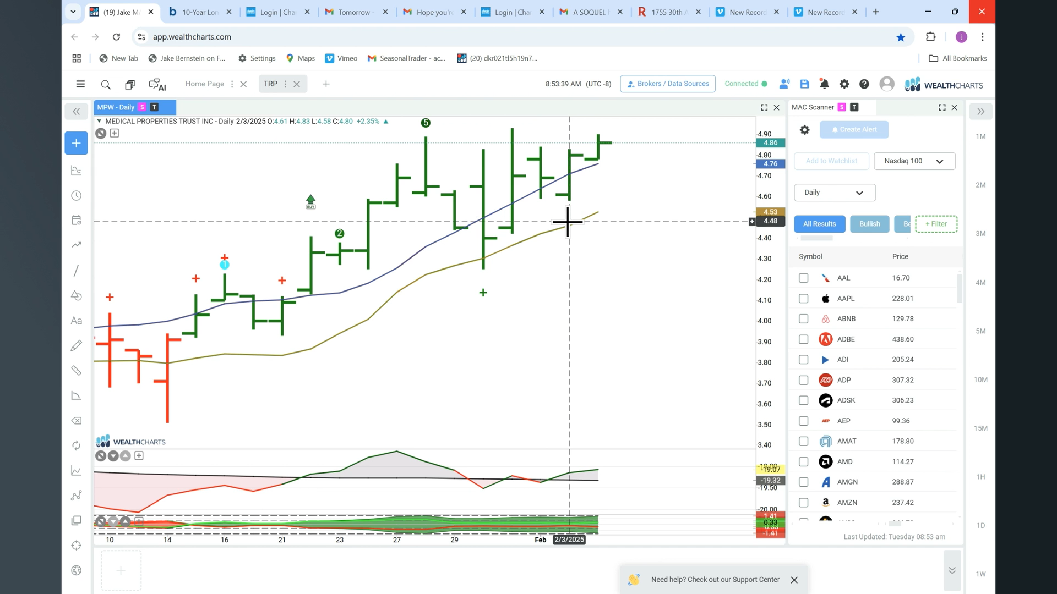Click the scanner list vertical scrollbar
Image resolution: width=1057 pixels, height=594 pixels.
coord(960,289)
